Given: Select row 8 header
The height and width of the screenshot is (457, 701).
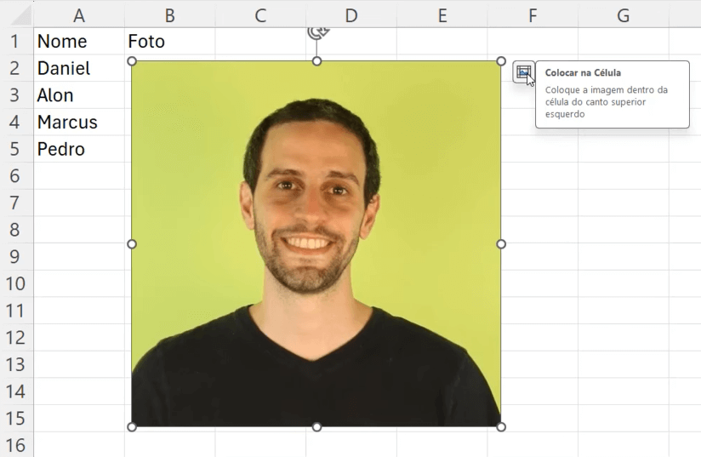Looking at the screenshot, I should 16,230.
